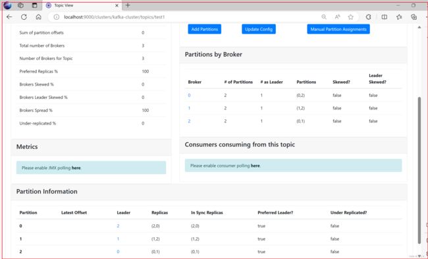Screen dimensions: 428x259
Task: Go back using browser back arrow
Action: coord(9,17)
